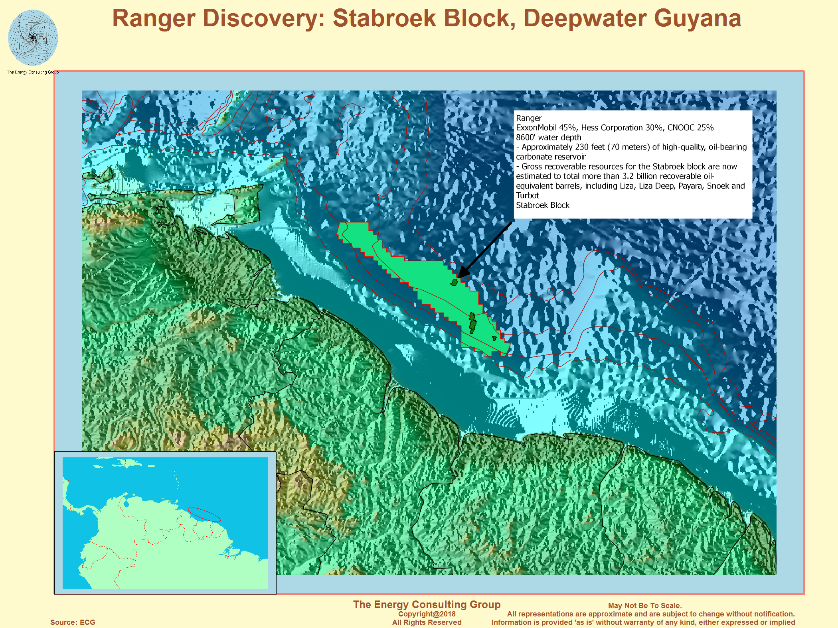The image size is (838, 628).
Task: Click the 'Stabroek Block' line at the info box bottom
Action: 543,205
